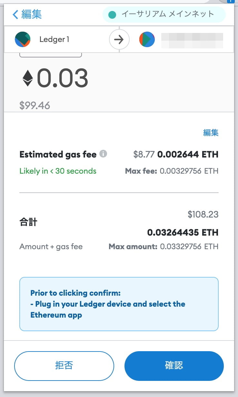Click the Max fee value 0.00329756 ETH

189,171
